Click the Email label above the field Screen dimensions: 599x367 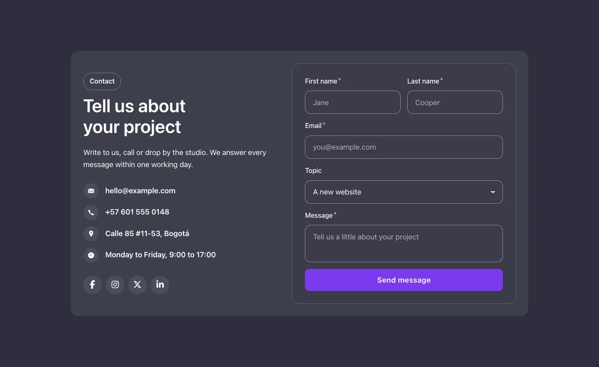pos(313,126)
